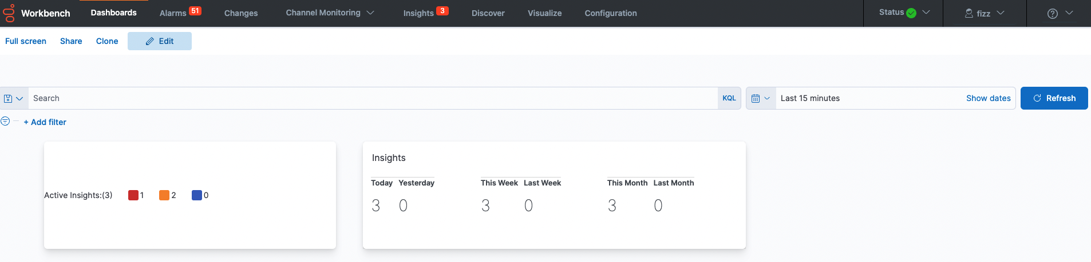Image resolution: width=1091 pixels, height=262 pixels.
Task: Switch to the Visualize tab
Action: [544, 13]
